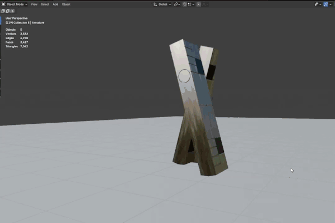Open the Object Mode dropdown
The height and width of the screenshot is (223, 335).
coord(17,4)
